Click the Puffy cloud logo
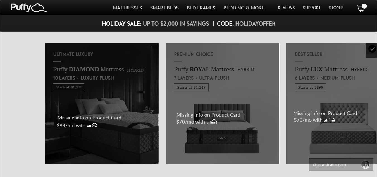The image size is (377, 177). (29, 8)
